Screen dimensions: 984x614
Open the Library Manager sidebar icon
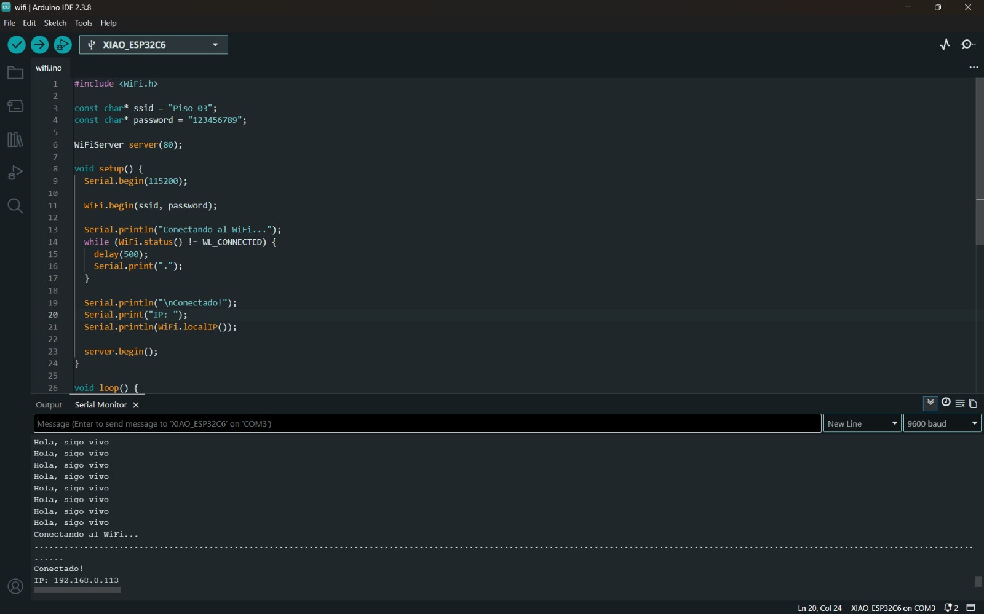[x=15, y=140]
